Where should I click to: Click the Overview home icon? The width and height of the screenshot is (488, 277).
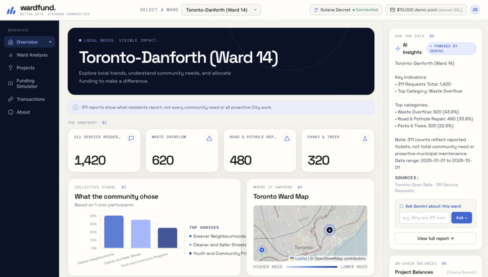10,42
